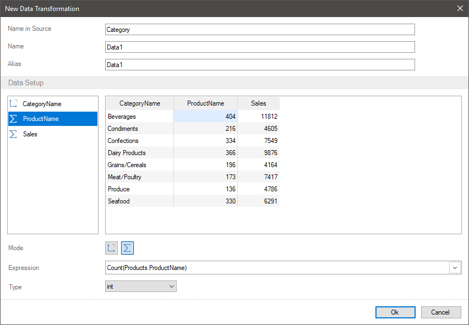
Task: Click the ProductName column header
Action: 205,103
